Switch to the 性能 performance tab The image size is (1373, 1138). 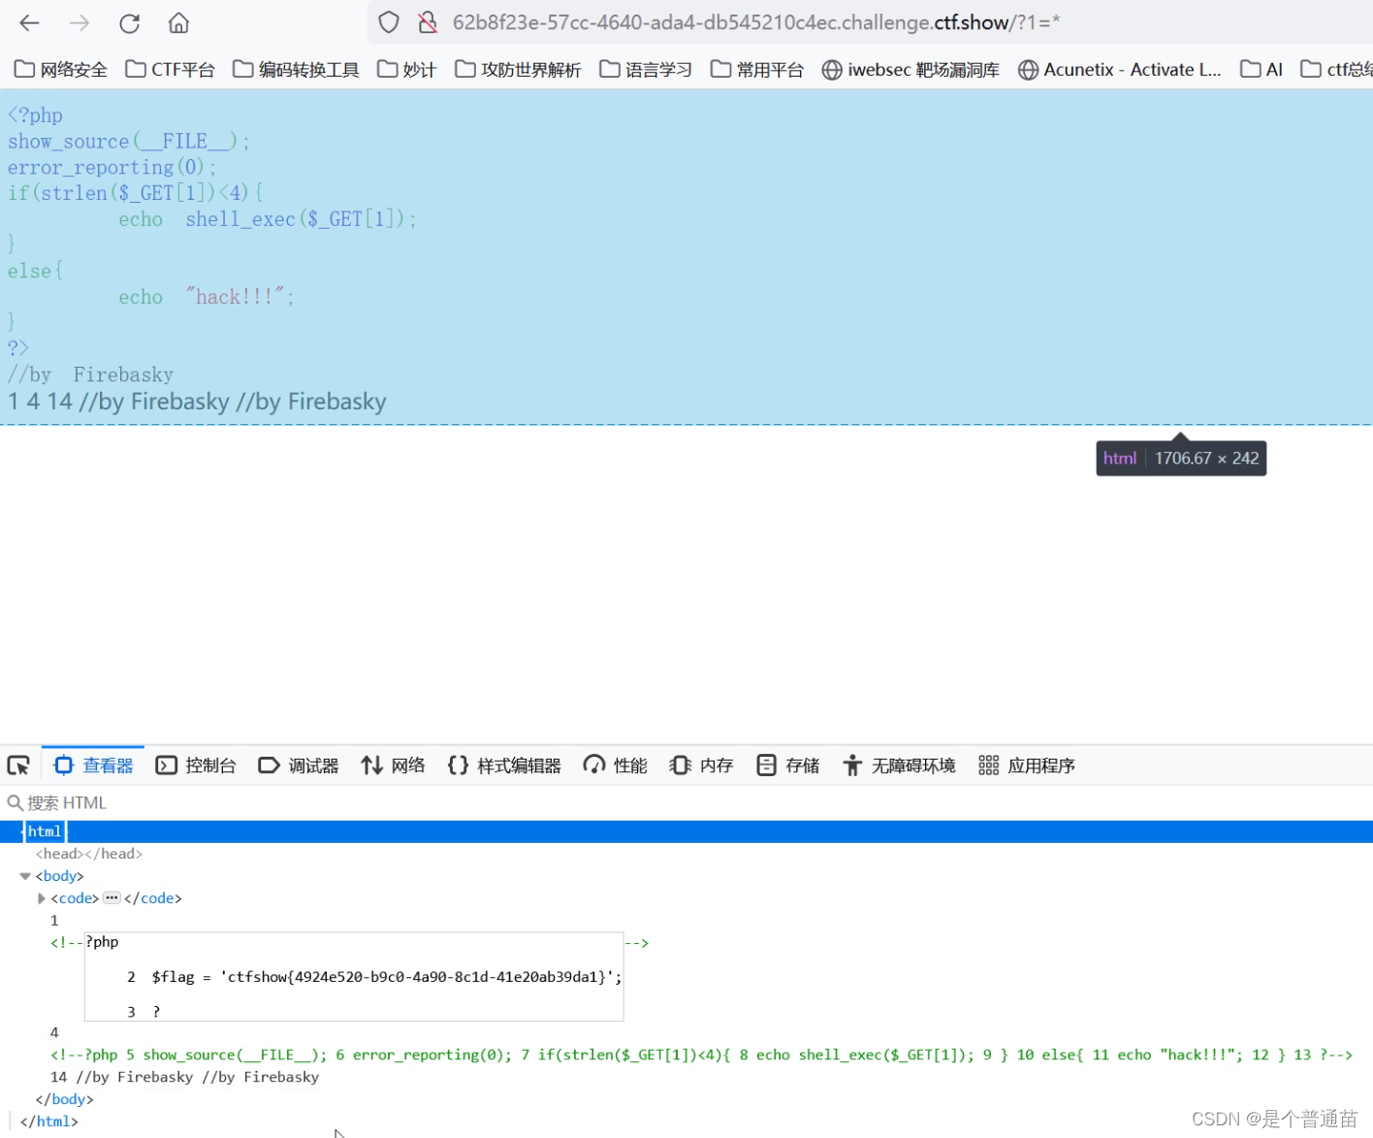pyautogui.click(x=616, y=765)
